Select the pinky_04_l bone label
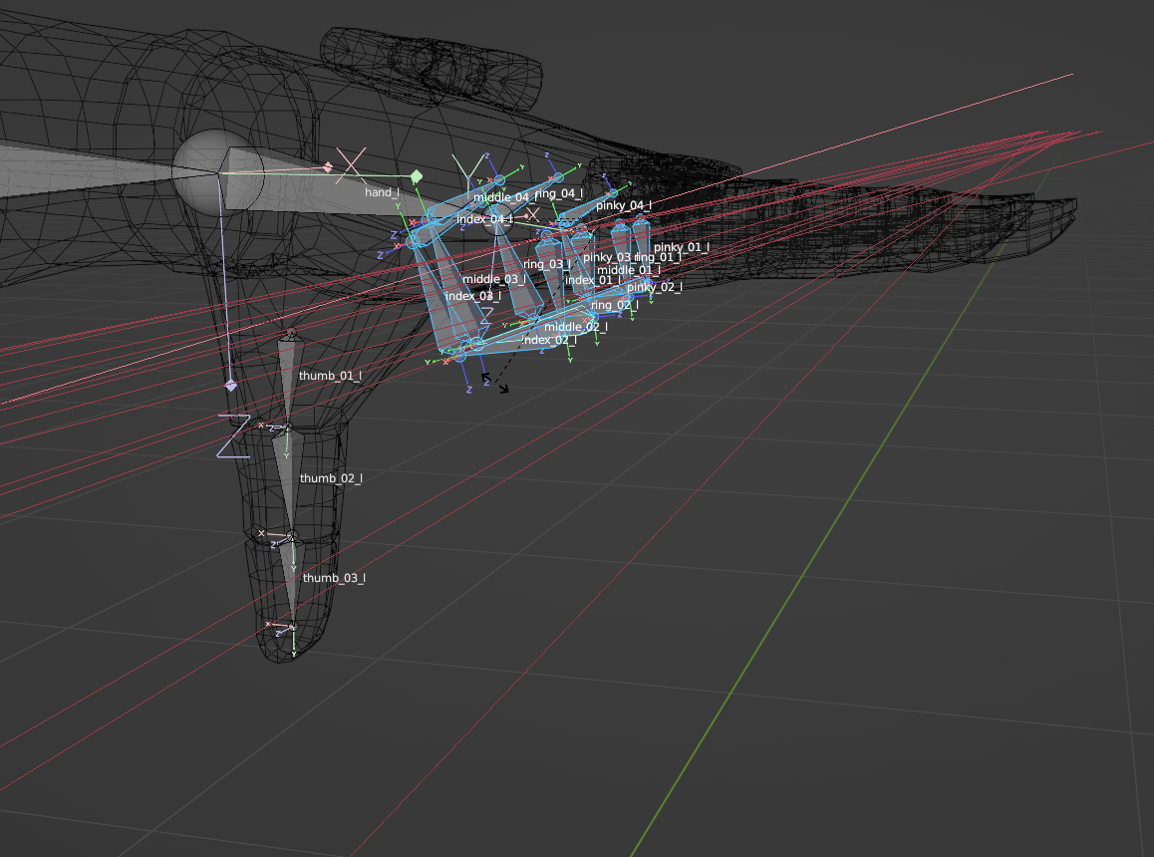This screenshot has height=857, width=1154. tap(624, 204)
